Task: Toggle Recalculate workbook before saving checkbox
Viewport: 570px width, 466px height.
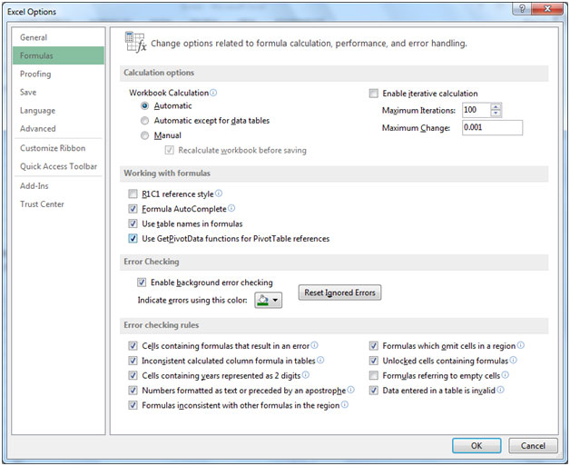Action: (170, 150)
